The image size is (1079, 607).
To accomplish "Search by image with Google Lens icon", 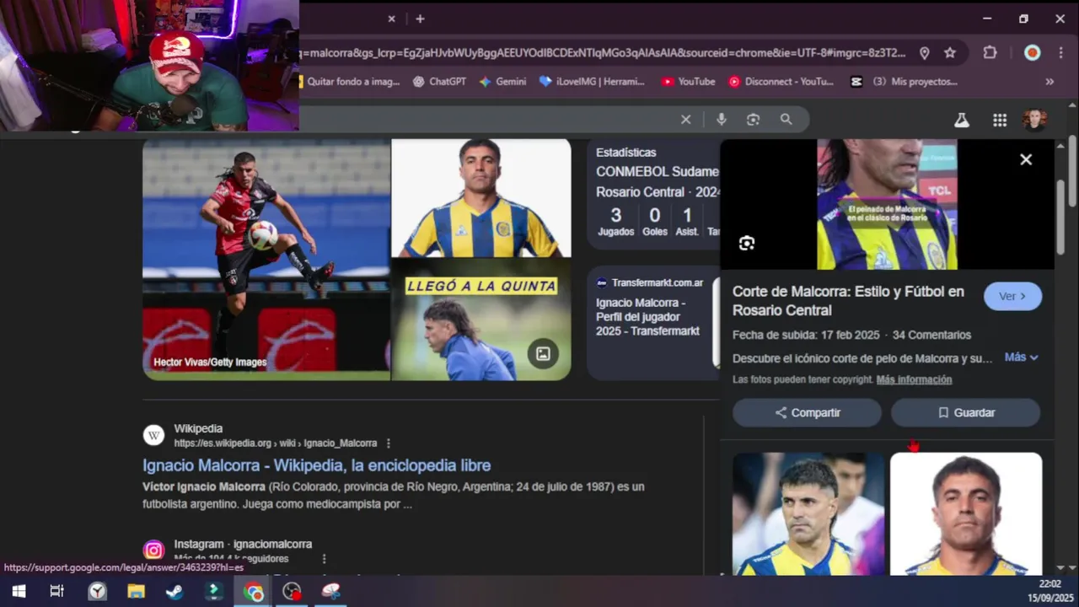I will click(753, 120).
